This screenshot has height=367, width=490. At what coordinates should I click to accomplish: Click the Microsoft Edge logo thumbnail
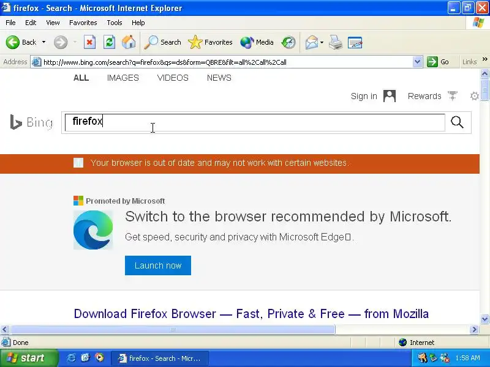pyautogui.click(x=93, y=230)
